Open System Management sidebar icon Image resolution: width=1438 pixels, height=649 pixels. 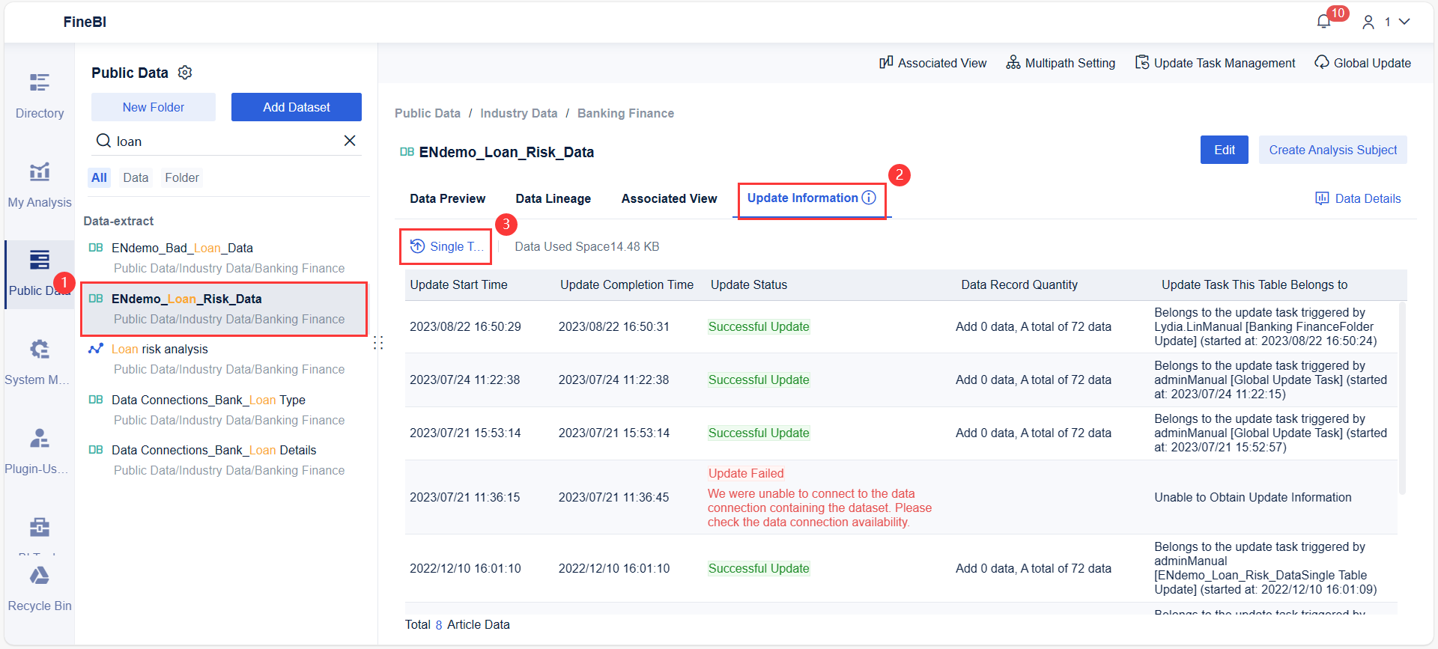click(40, 362)
